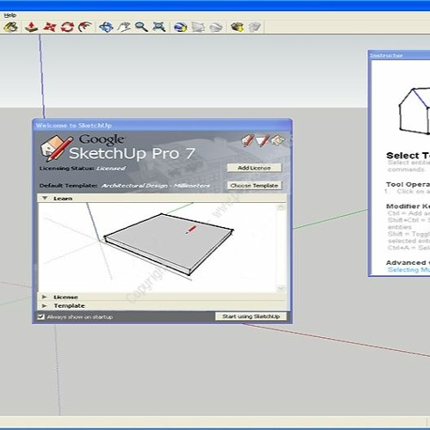This screenshot has width=430, height=430.
Task: Click the Learn panel scroll-up arrow
Action: 281,207
